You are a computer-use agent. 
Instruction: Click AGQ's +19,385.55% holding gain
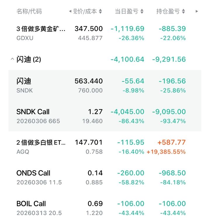pyautogui.click(x=166, y=152)
